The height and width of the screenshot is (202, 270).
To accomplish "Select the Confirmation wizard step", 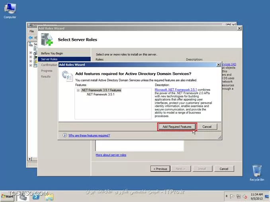I will [49, 65].
